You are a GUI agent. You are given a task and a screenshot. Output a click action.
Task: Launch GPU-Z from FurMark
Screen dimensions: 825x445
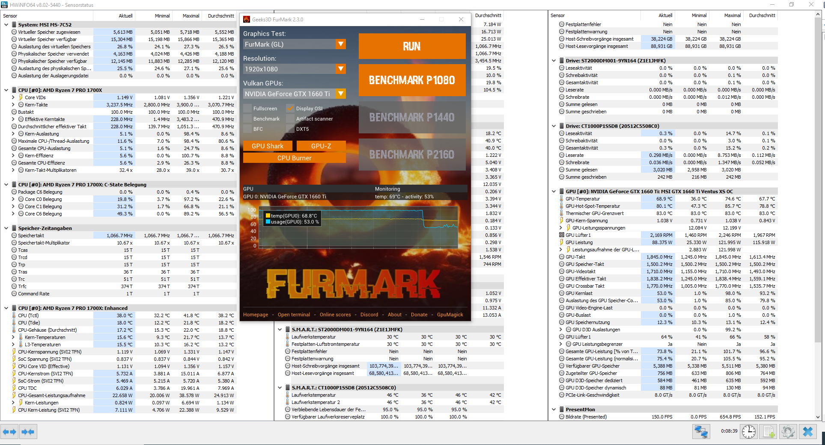[x=321, y=146]
